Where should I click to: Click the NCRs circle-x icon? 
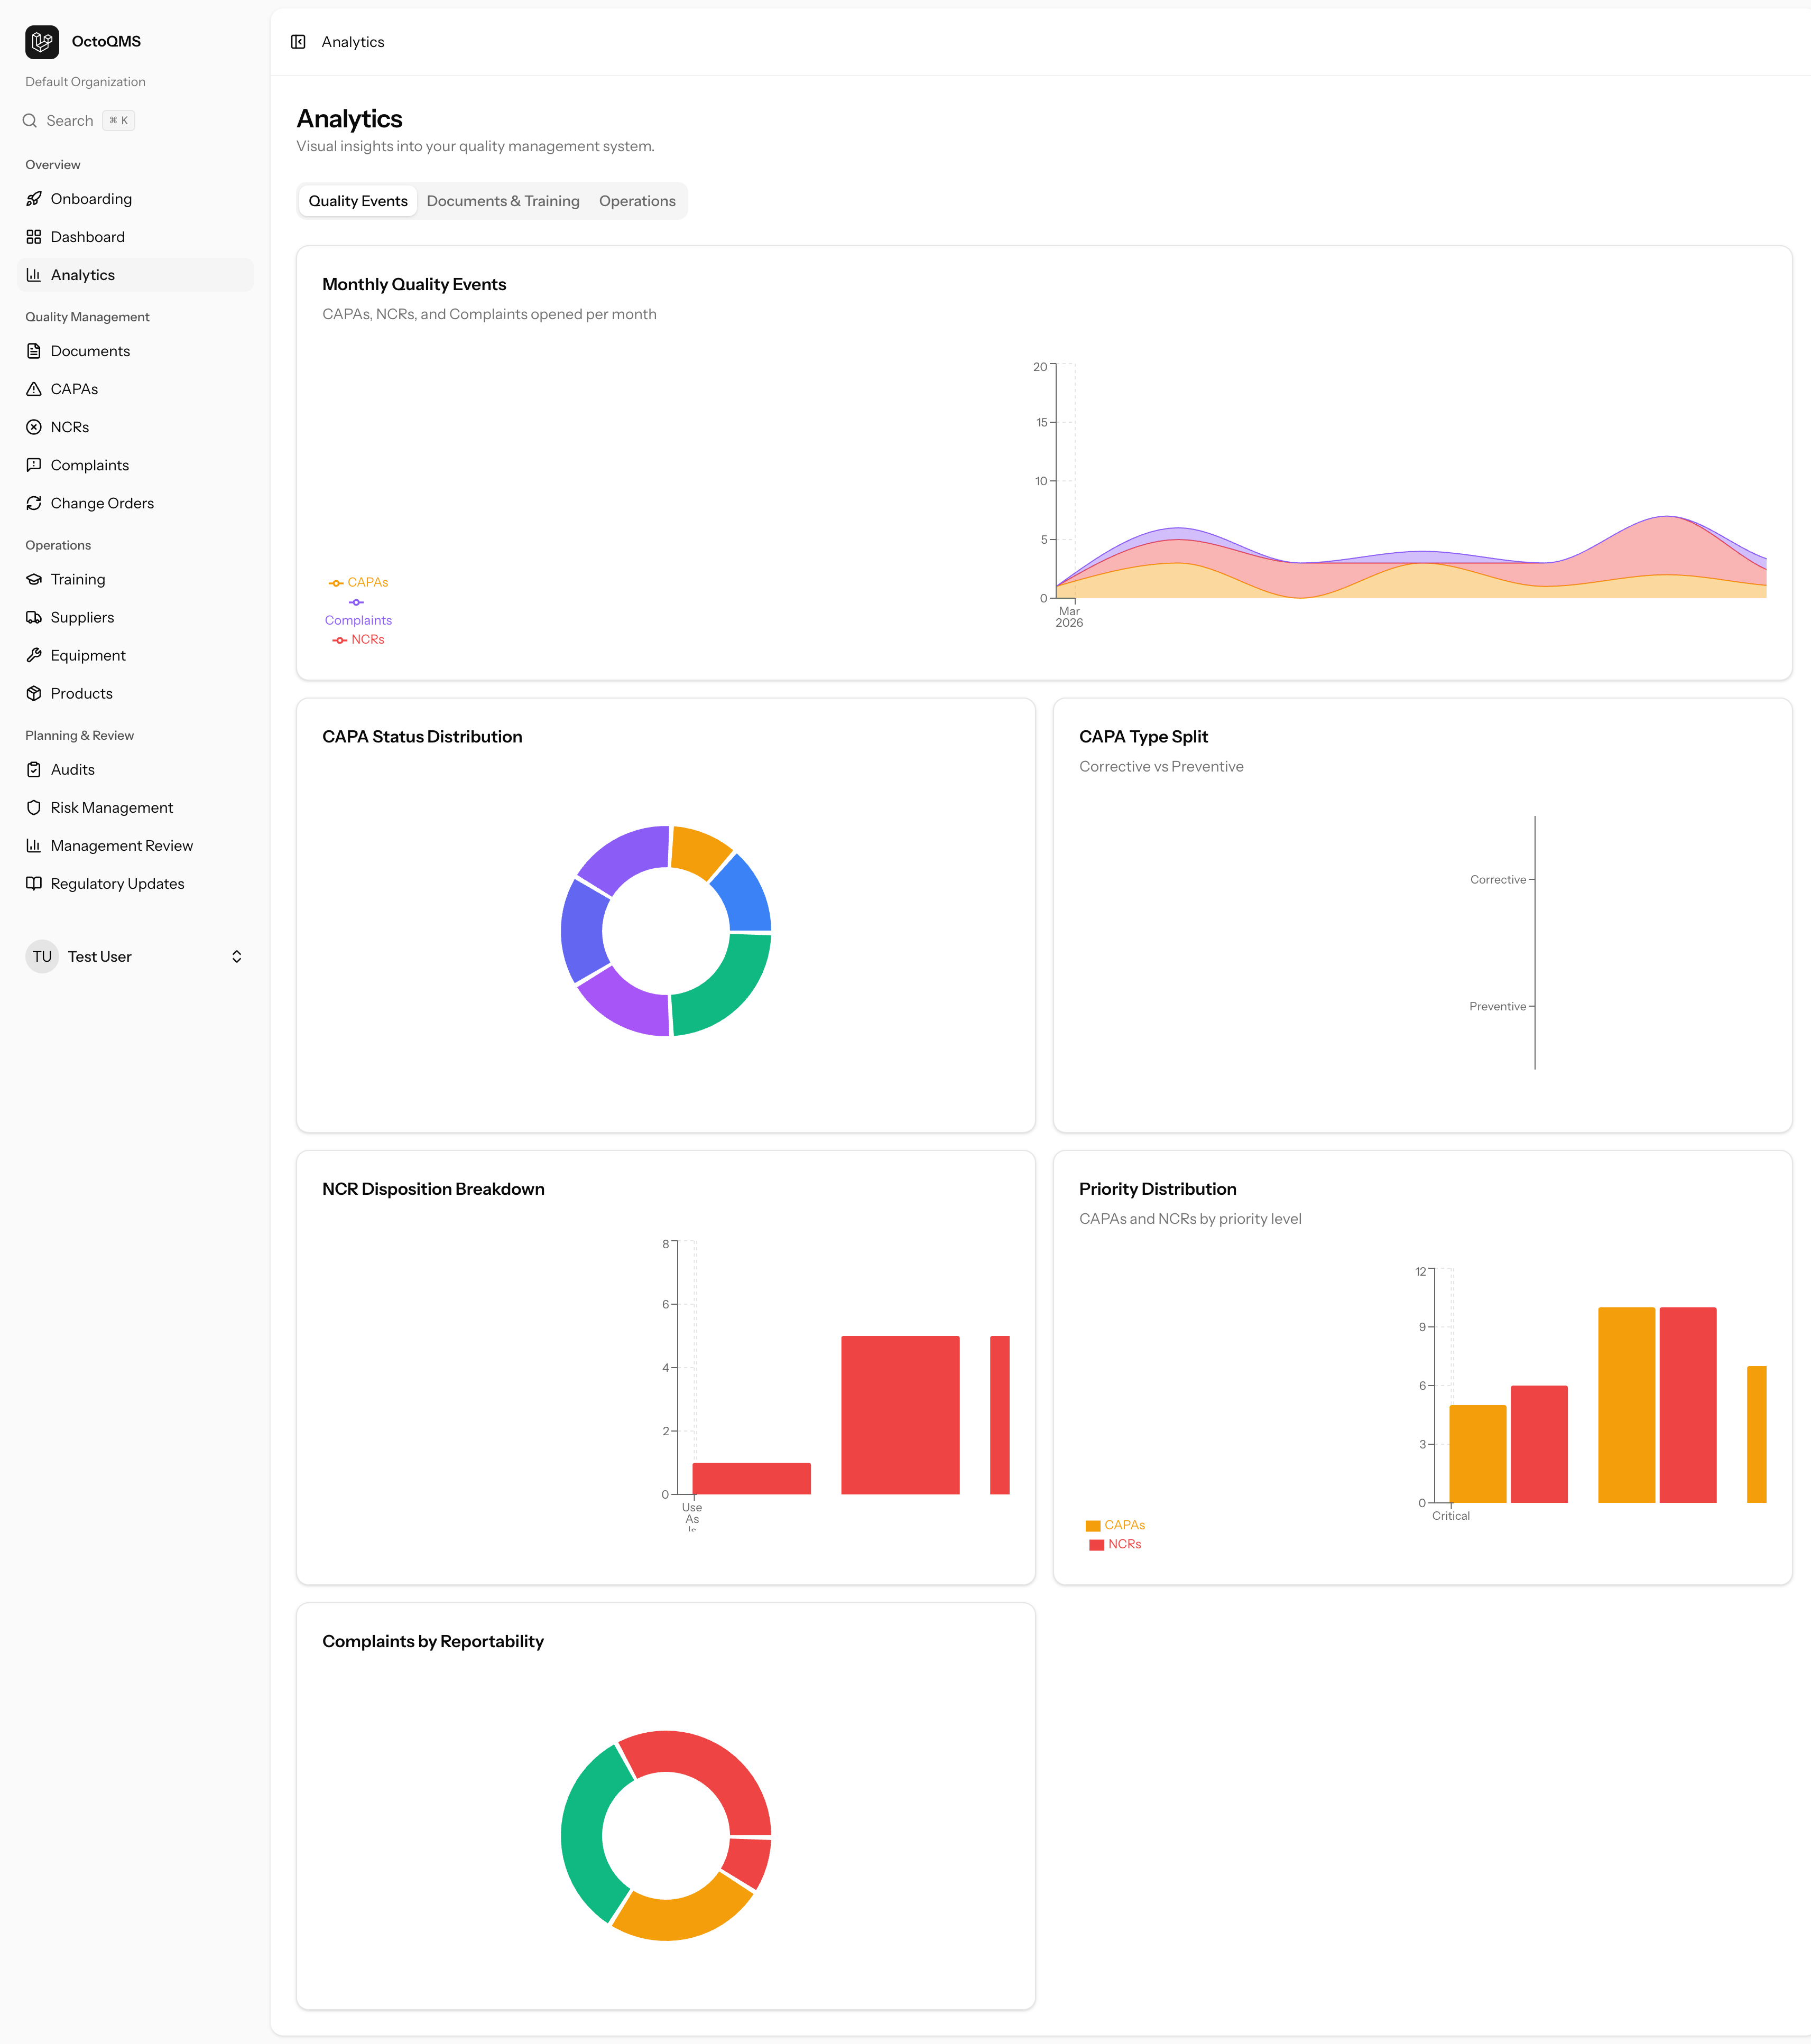click(x=34, y=427)
